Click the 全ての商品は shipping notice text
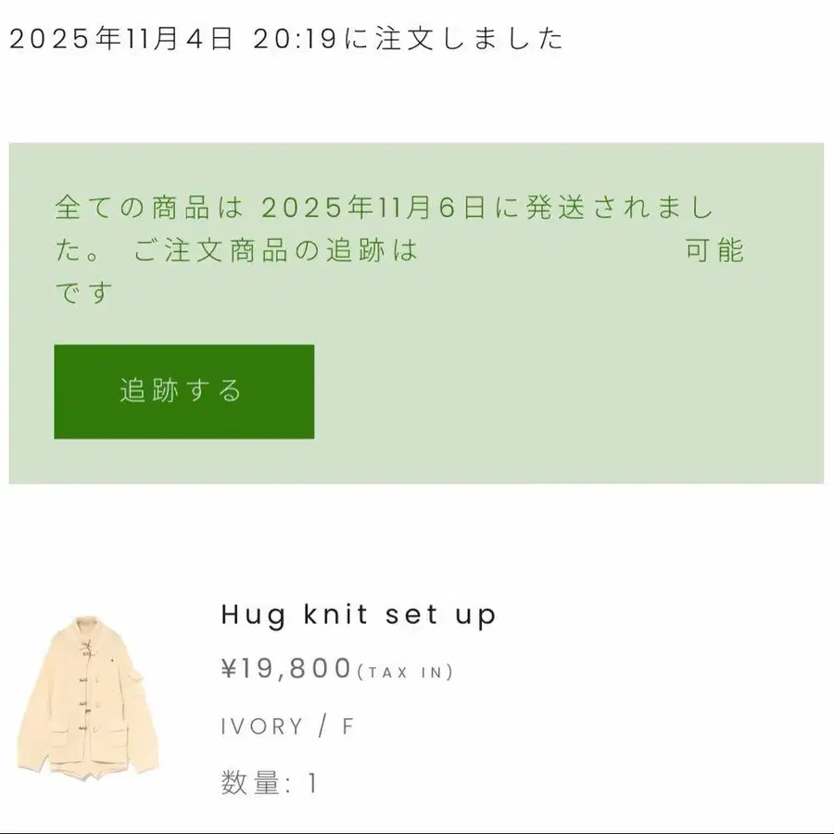 [149, 208]
